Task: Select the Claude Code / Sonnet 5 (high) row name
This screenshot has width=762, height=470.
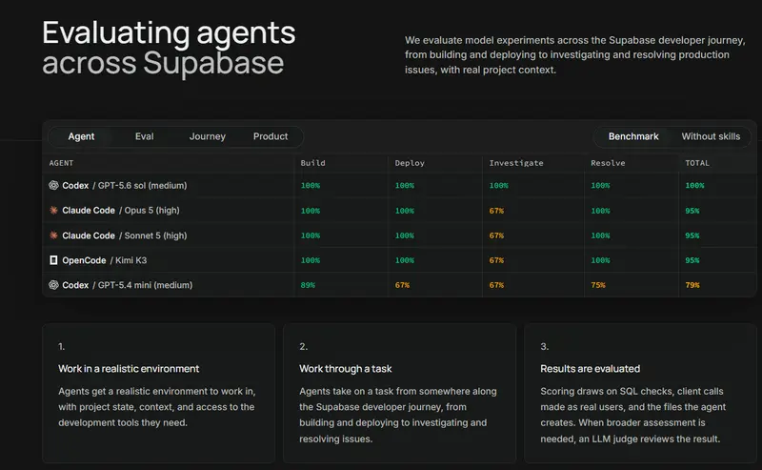Action: (125, 235)
